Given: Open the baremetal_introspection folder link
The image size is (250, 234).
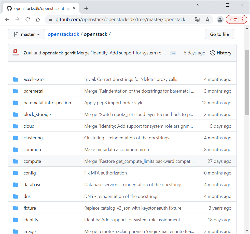Looking at the screenshot, I should pos(47,103).
